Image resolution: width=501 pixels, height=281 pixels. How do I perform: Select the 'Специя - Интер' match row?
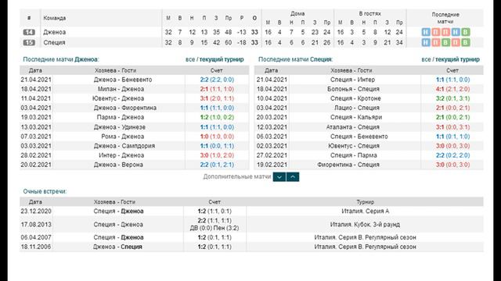pyautogui.click(x=369, y=80)
